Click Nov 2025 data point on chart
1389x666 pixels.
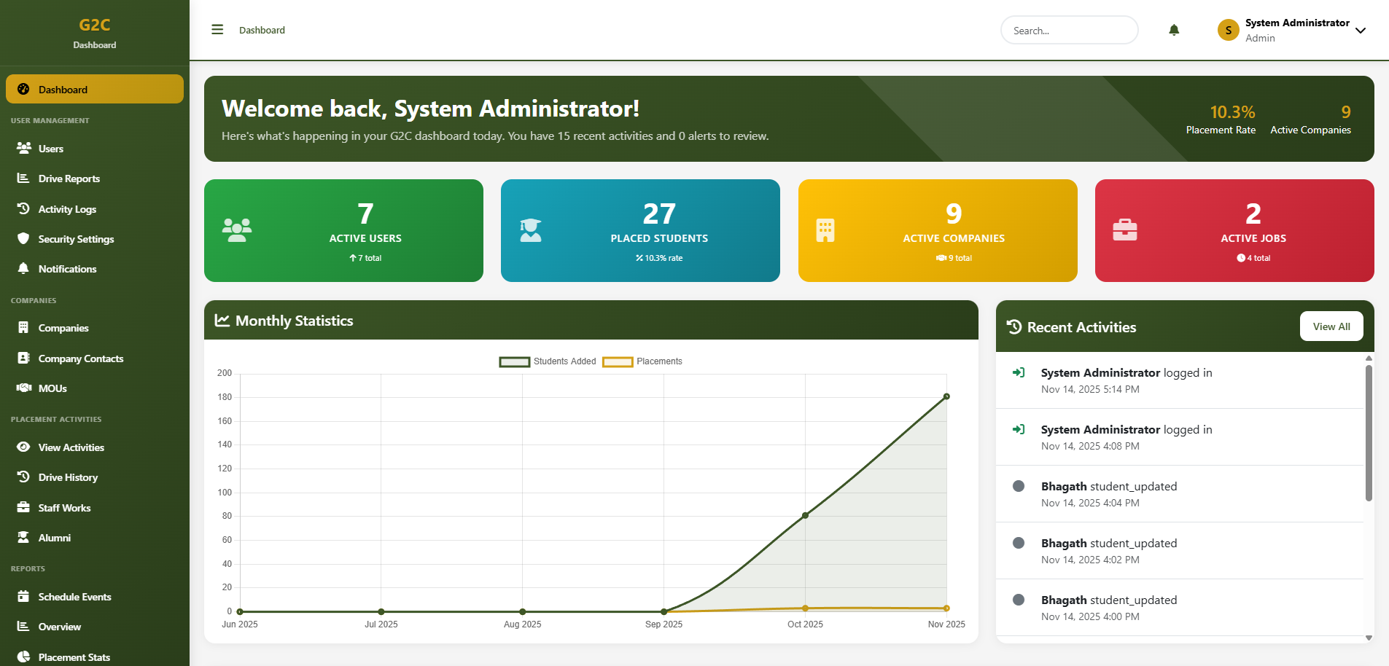946,396
